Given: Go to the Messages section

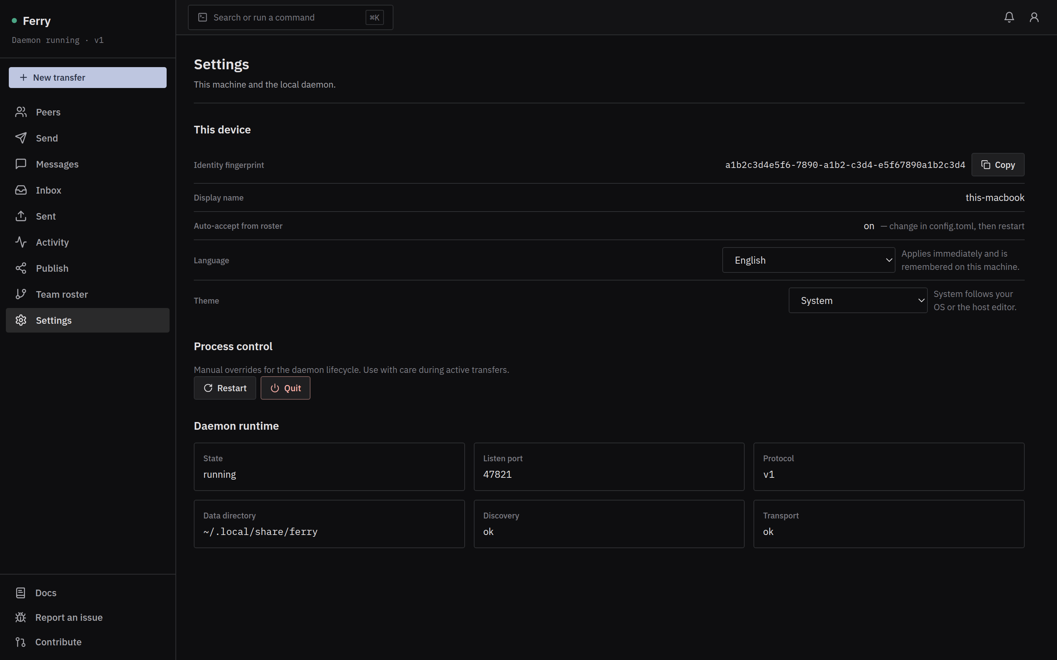Looking at the screenshot, I should tap(88, 164).
